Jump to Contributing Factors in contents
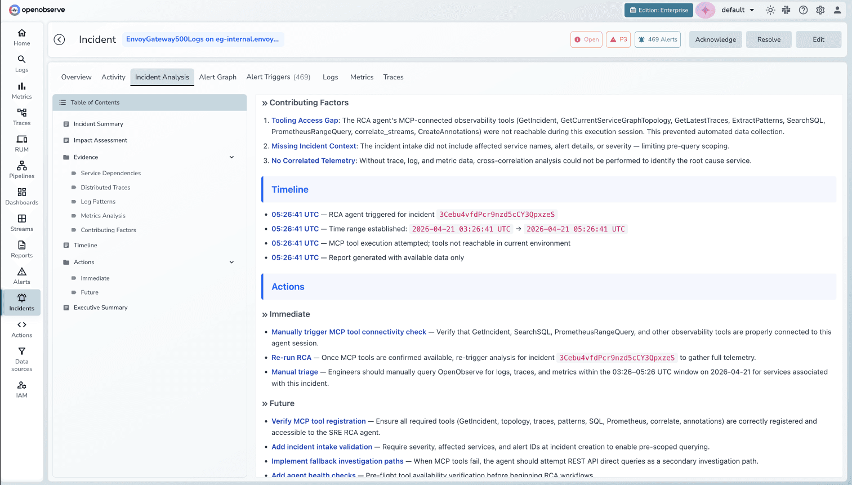 (108, 230)
